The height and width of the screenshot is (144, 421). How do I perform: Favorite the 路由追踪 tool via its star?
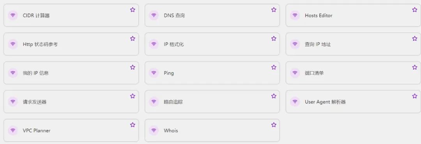click(274, 96)
